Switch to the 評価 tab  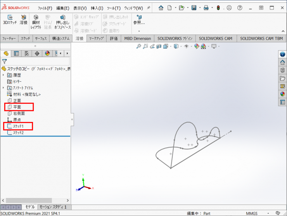pyautogui.click(x=114, y=38)
